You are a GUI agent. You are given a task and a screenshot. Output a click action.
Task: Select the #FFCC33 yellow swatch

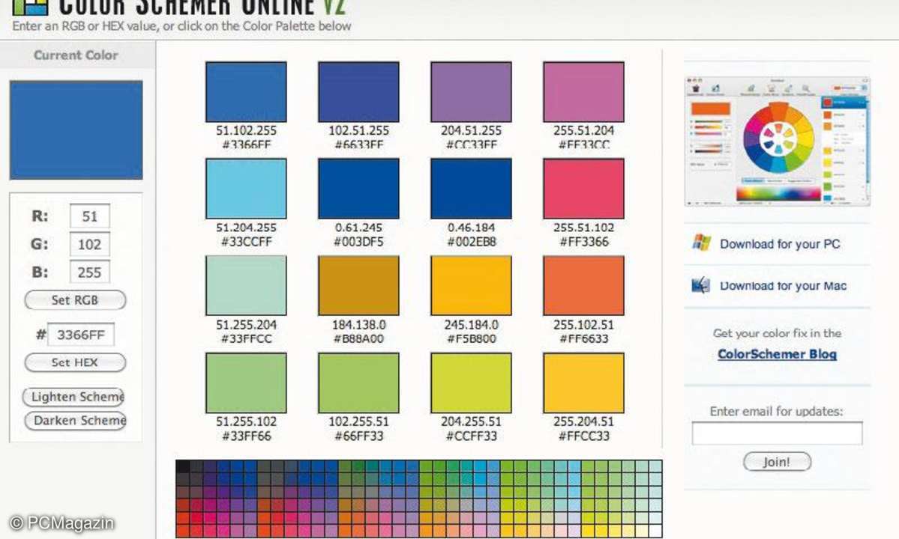[x=583, y=383]
